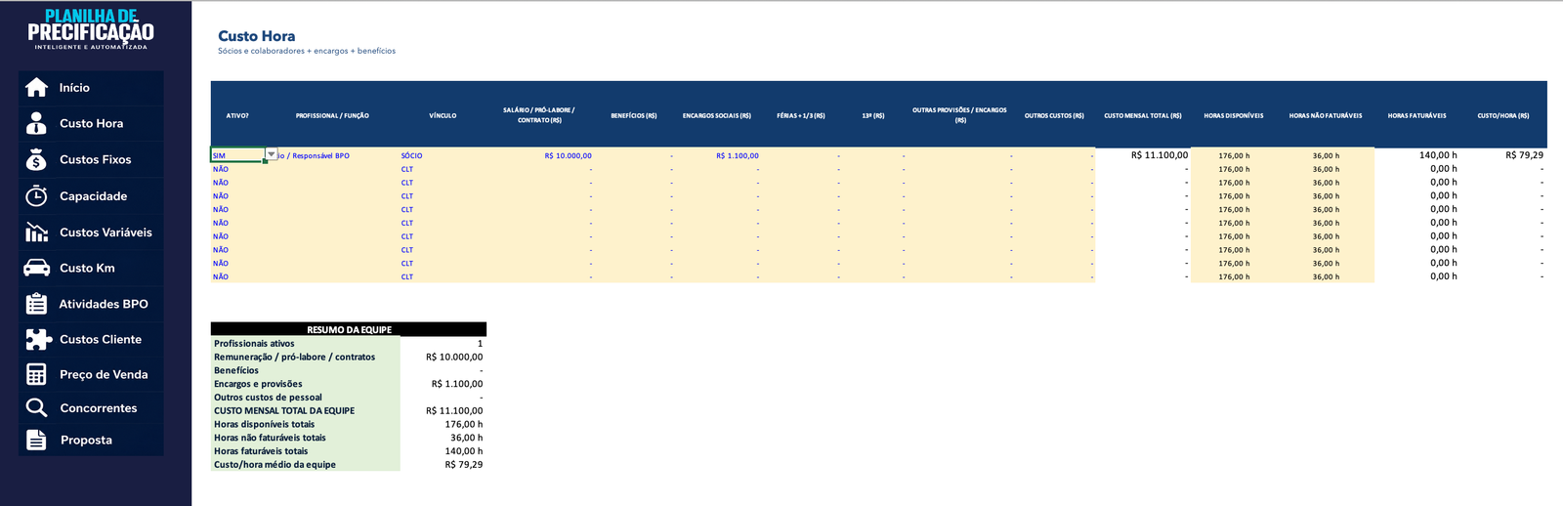Click the ENCARGOS SOCIAIS (R$) column header
This screenshot has height=506, width=1563.
click(x=717, y=115)
